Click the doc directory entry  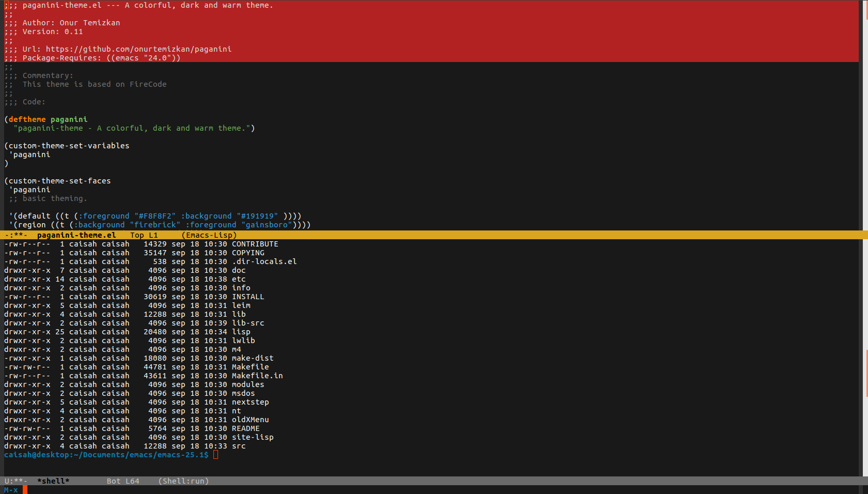click(x=239, y=270)
